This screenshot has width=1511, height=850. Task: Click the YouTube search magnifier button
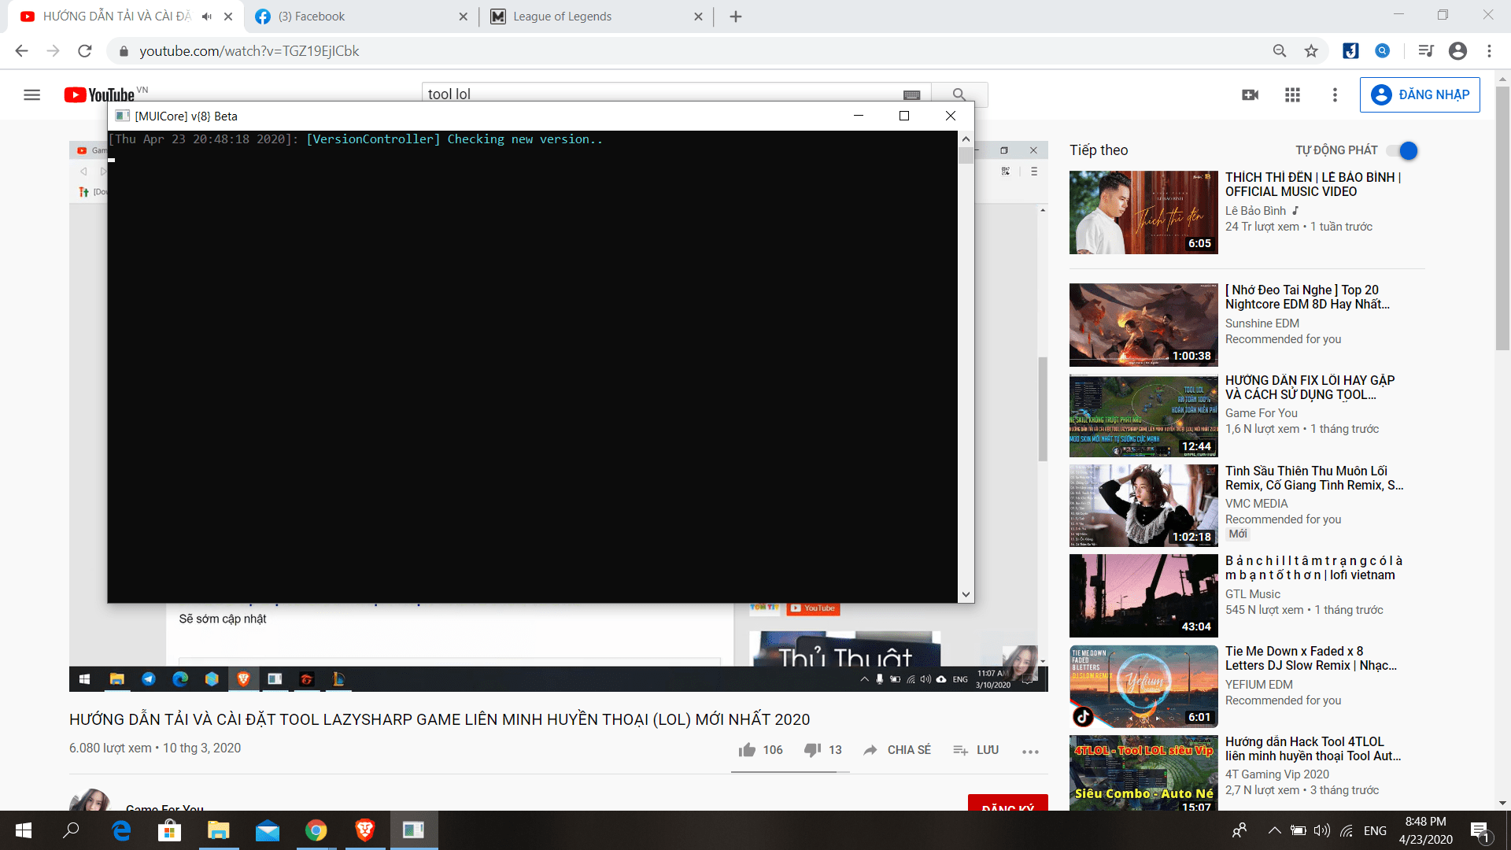(x=959, y=94)
